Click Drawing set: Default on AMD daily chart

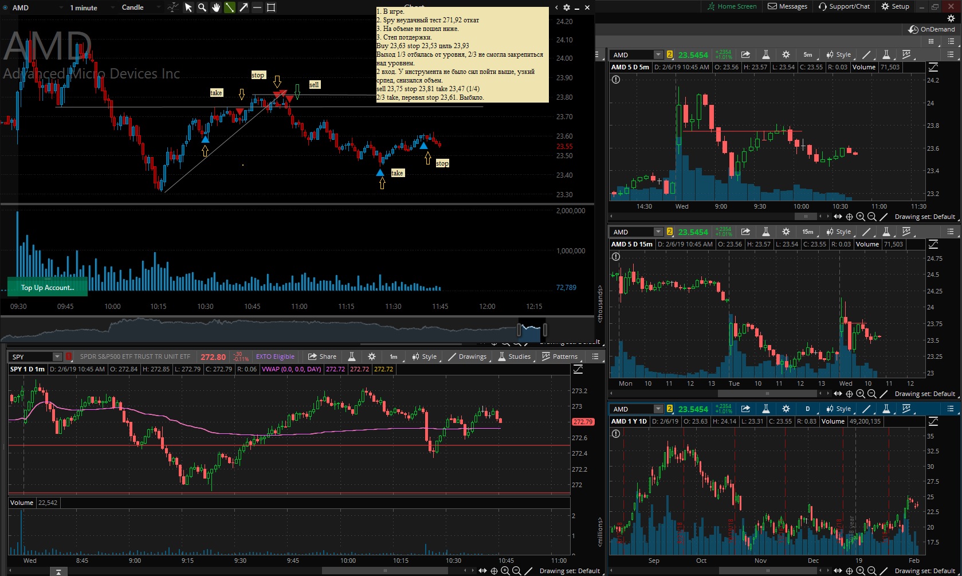coord(925,571)
